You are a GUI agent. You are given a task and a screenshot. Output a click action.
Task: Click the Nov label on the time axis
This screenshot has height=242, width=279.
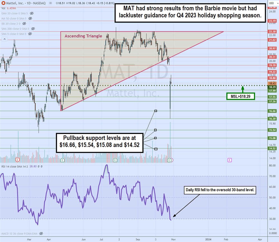pyautogui.click(x=173, y=239)
